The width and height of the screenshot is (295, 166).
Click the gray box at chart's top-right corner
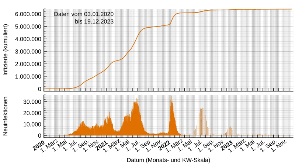(x=281, y=8)
